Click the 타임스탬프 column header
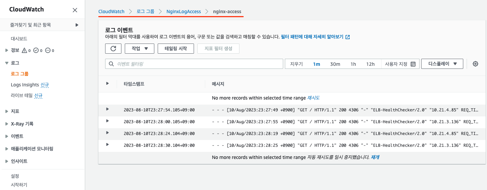The image size is (487, 190). click(x=134, y=84)
